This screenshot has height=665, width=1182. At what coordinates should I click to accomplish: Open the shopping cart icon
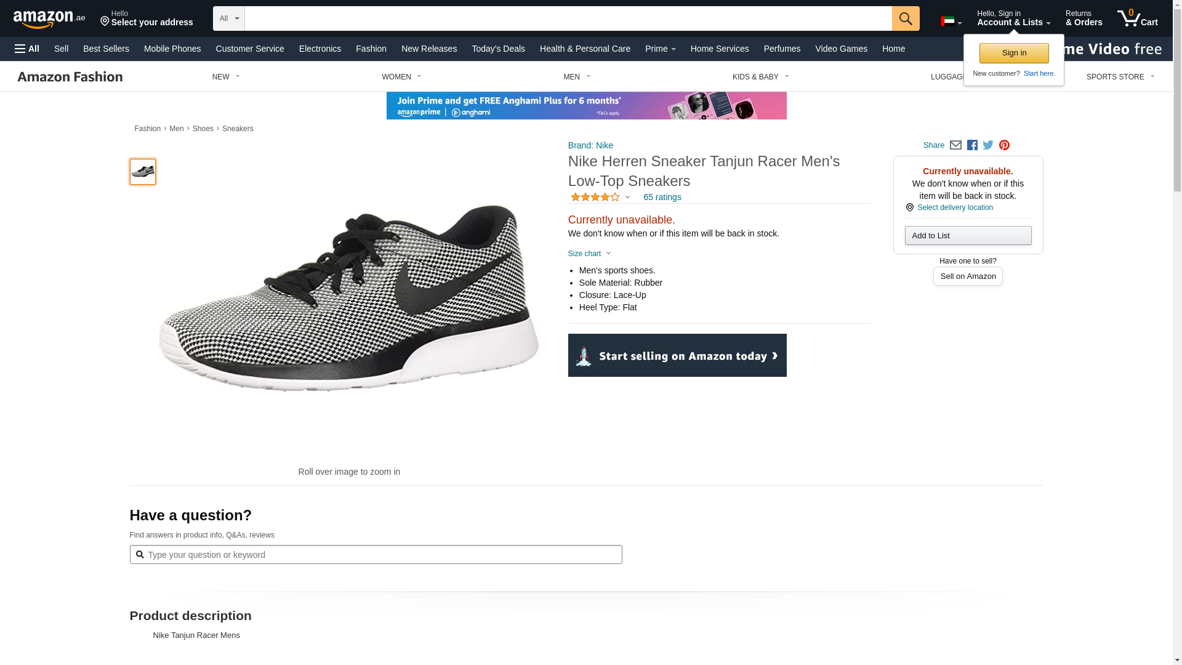(x=1137, y=18)
